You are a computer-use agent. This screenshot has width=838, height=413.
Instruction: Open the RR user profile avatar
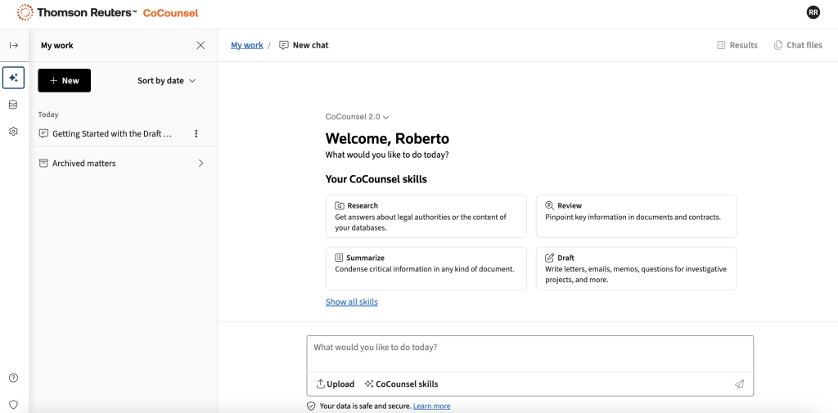[813, 12]
